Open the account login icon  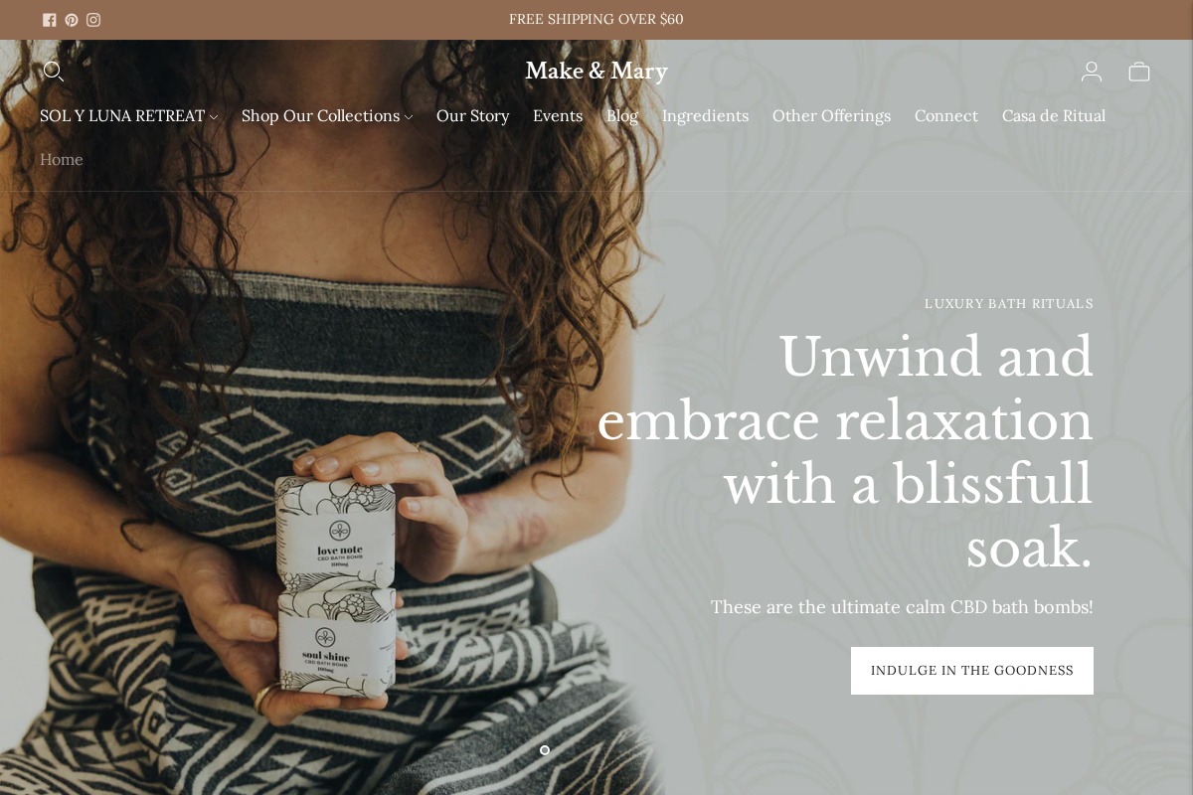tap(1092, 72)
